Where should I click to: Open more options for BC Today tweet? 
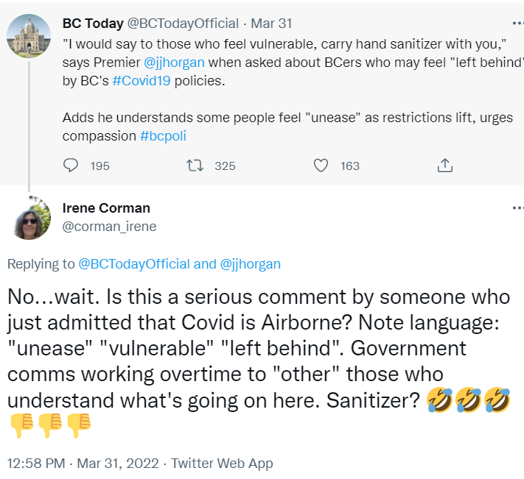(517, 23)
